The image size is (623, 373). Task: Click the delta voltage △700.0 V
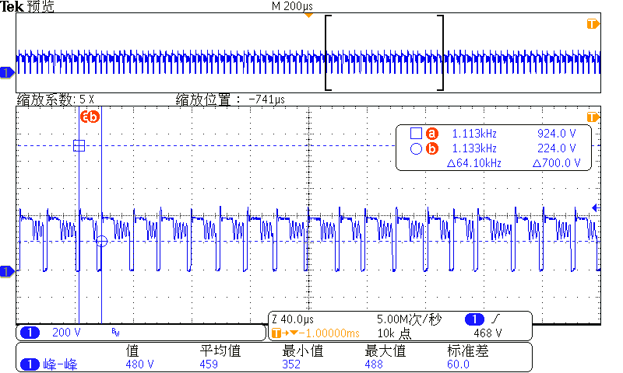(x=557, y=163)
